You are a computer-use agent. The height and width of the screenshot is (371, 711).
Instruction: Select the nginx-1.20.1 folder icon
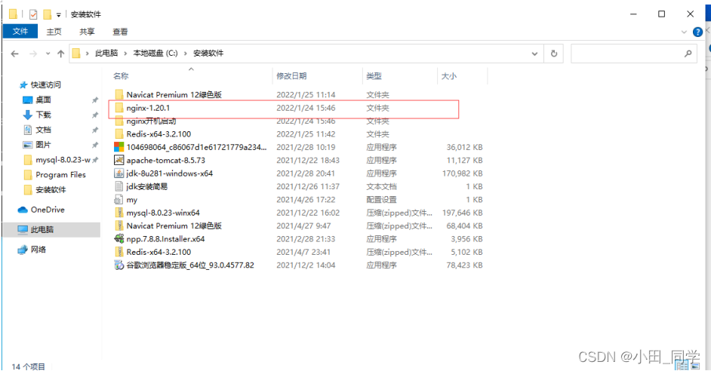coord(119,107)
